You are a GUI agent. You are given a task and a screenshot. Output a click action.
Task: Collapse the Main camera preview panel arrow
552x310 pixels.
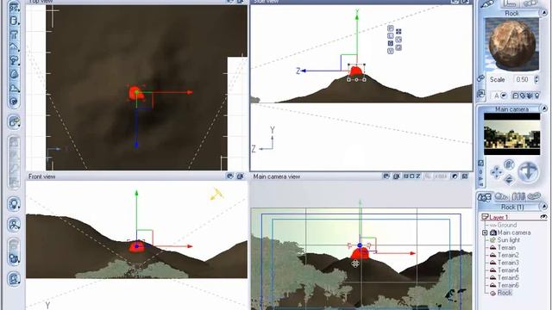[544, 109]
